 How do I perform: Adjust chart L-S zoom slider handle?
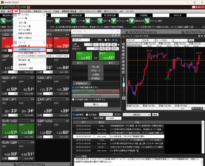(123, 85)
